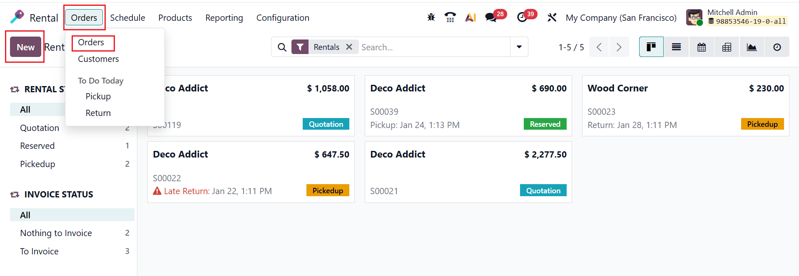The width and height of the screenshot is (799, 276).
Task: Open the debug bug icon
Action: [x=431, y=17]
